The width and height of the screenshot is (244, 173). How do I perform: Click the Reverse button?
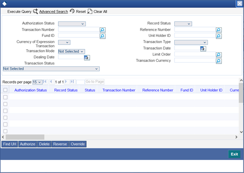click(x=60, y=144)
